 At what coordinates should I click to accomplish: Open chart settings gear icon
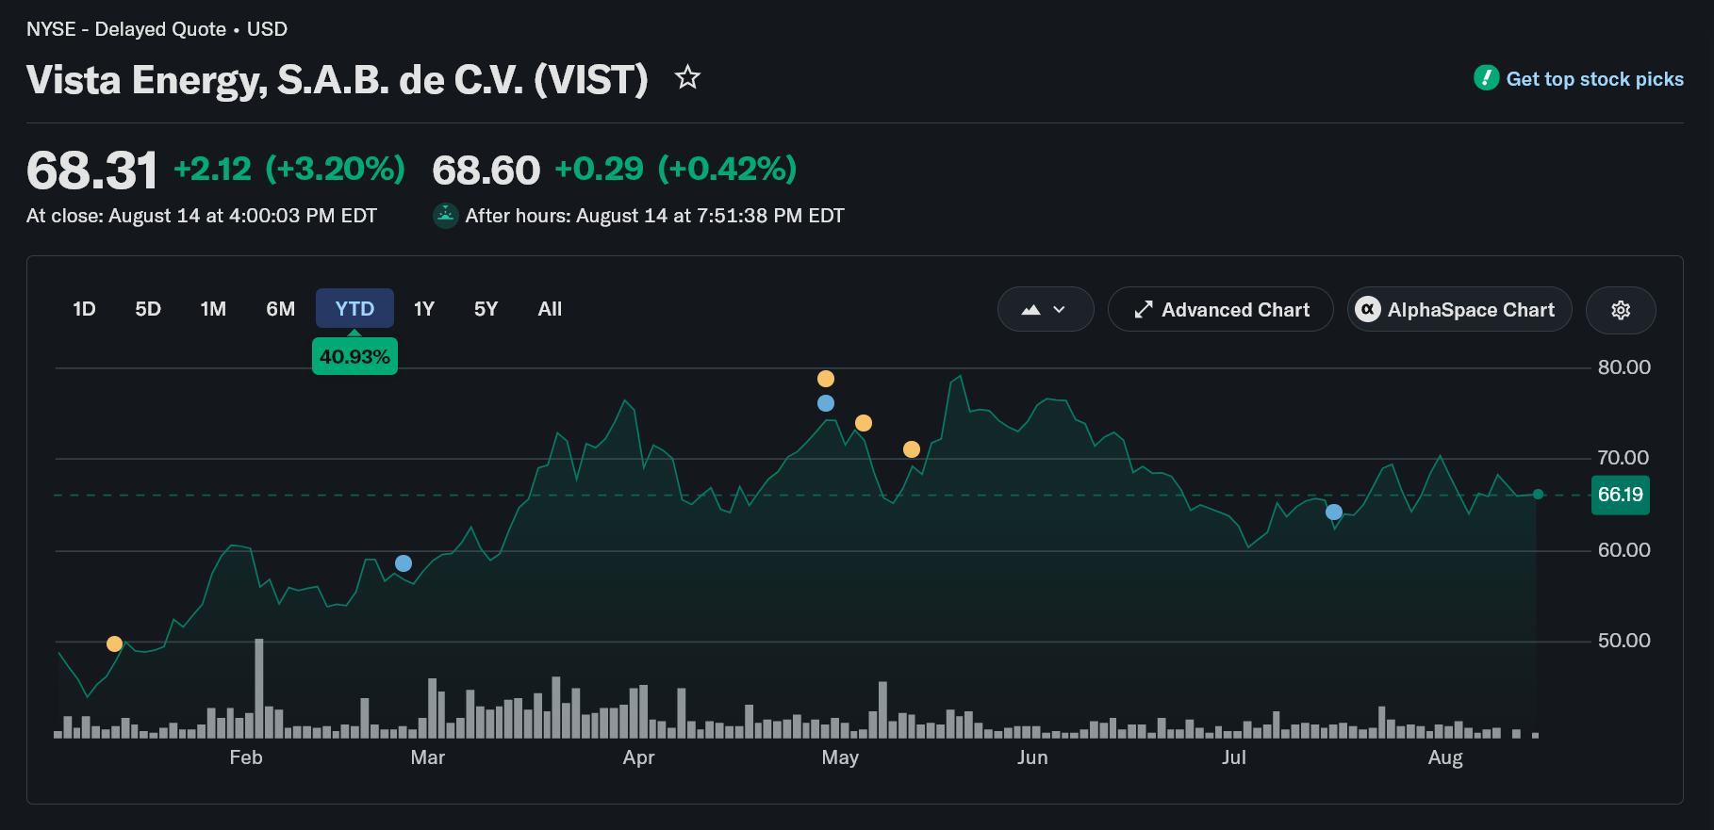coord(1621,310)
